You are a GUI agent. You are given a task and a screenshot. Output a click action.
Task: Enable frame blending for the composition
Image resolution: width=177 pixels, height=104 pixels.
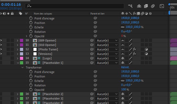(x=146, y=6)
